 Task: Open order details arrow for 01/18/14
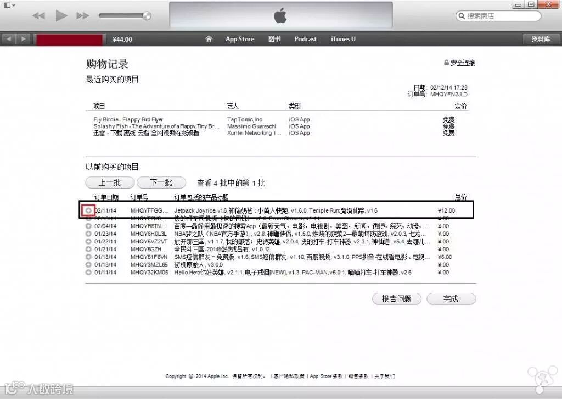pos(88,257)
